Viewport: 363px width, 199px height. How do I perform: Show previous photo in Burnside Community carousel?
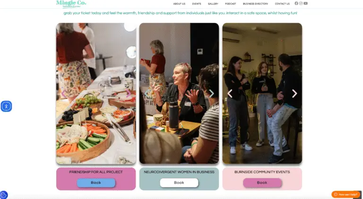click(230, 94)
